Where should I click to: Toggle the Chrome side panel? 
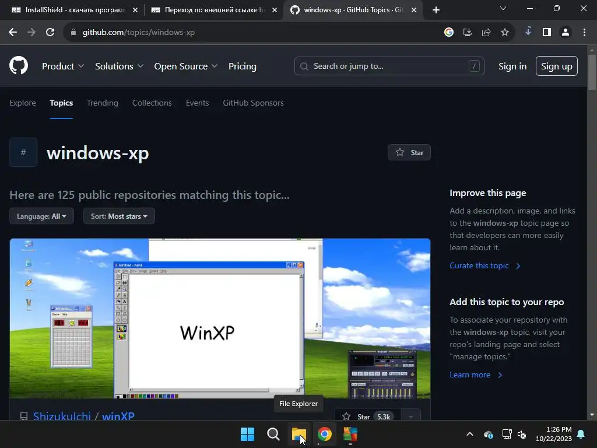(547, 33)
